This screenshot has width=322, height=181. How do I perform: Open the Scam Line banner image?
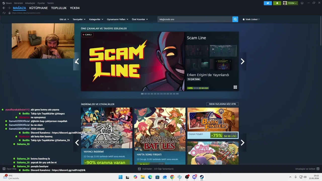point(133,61)
